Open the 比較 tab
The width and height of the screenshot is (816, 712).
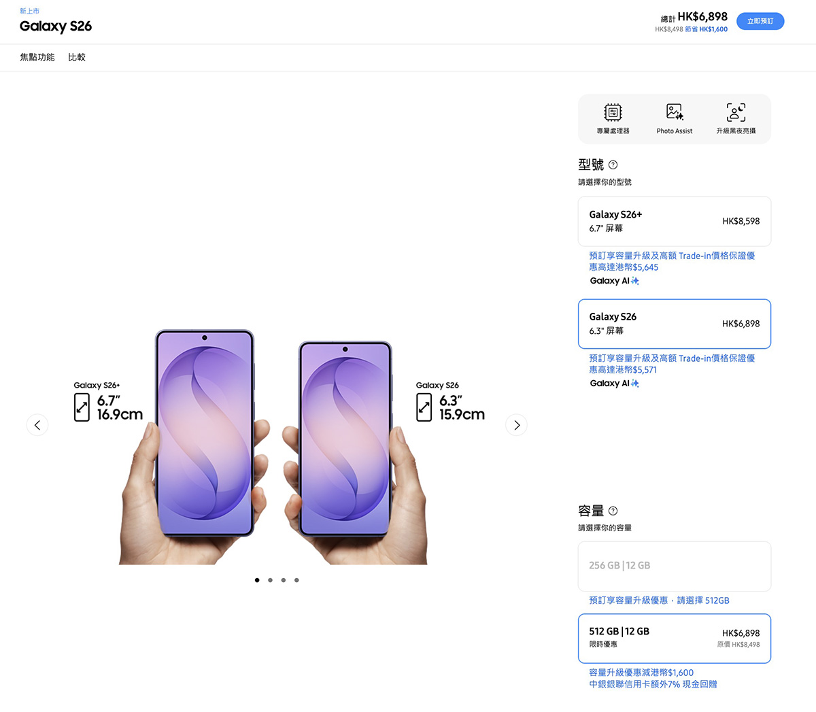[x=77, y=57]
